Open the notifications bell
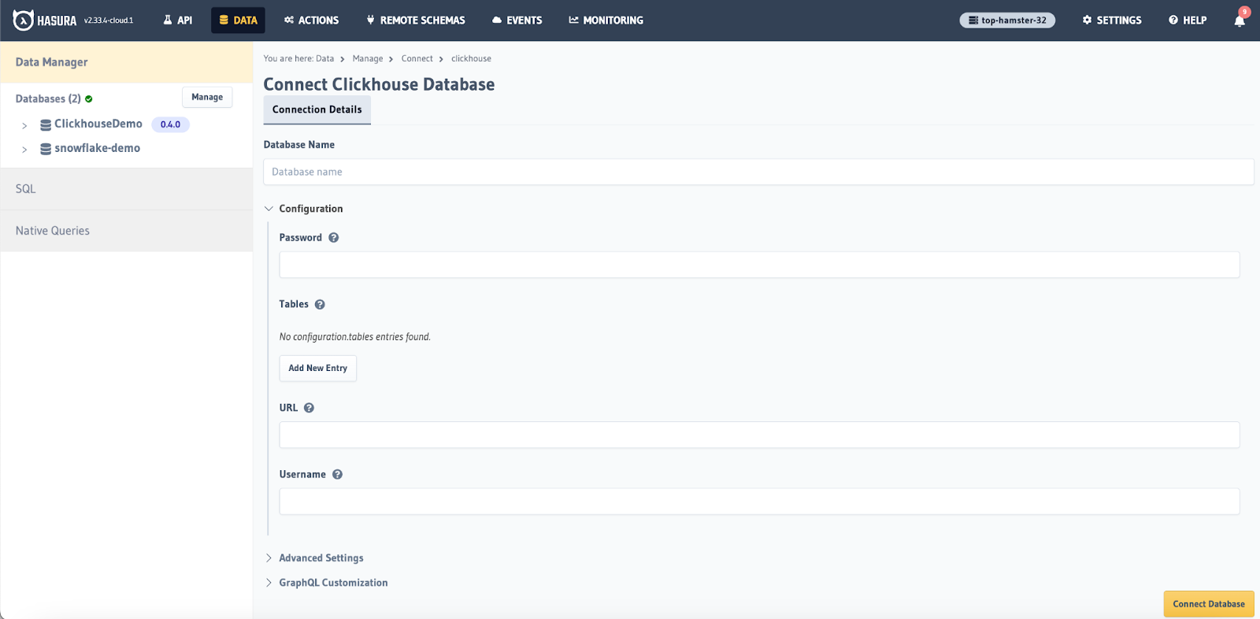This screenshot has height=619, width=1260. [x=1240, y=20]
